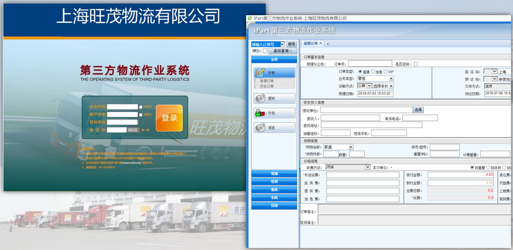Viewport: 513px width, 250px height.
Task: Click the 订单号 input field
Action: 370,64
